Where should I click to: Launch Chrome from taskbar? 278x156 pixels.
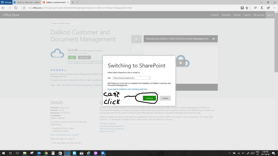click(x=46, y=153)
